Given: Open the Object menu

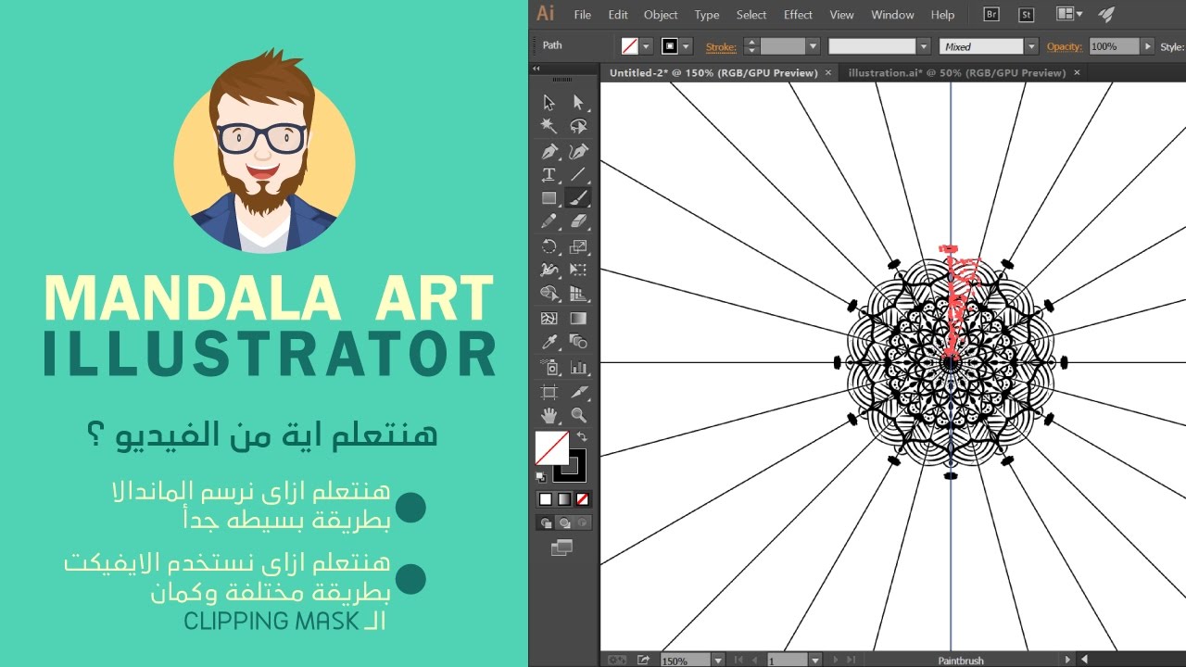Looking at the screenshot, I should click(x=661, y=15).
